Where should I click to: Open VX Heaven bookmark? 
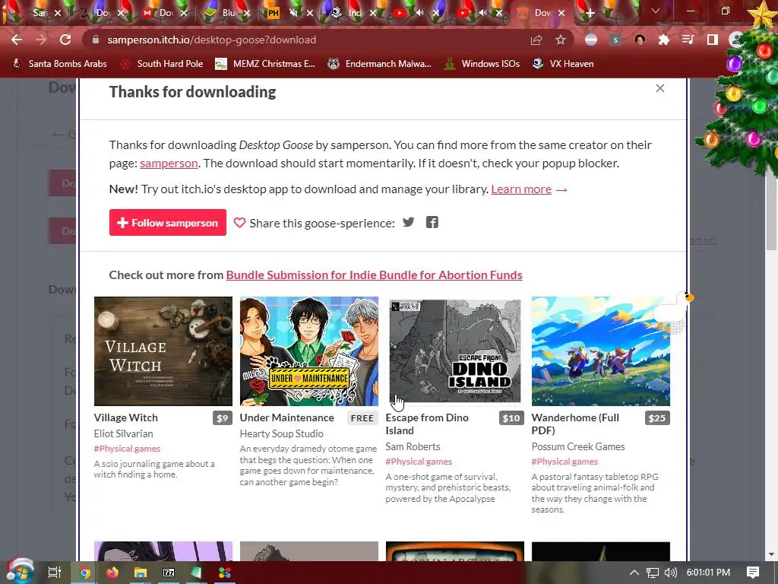563,64
